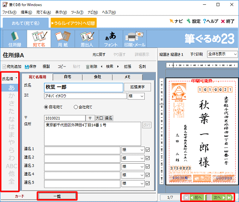Open the 用紙 paper settings tool
239x202 pixels.
click(63, 39)
